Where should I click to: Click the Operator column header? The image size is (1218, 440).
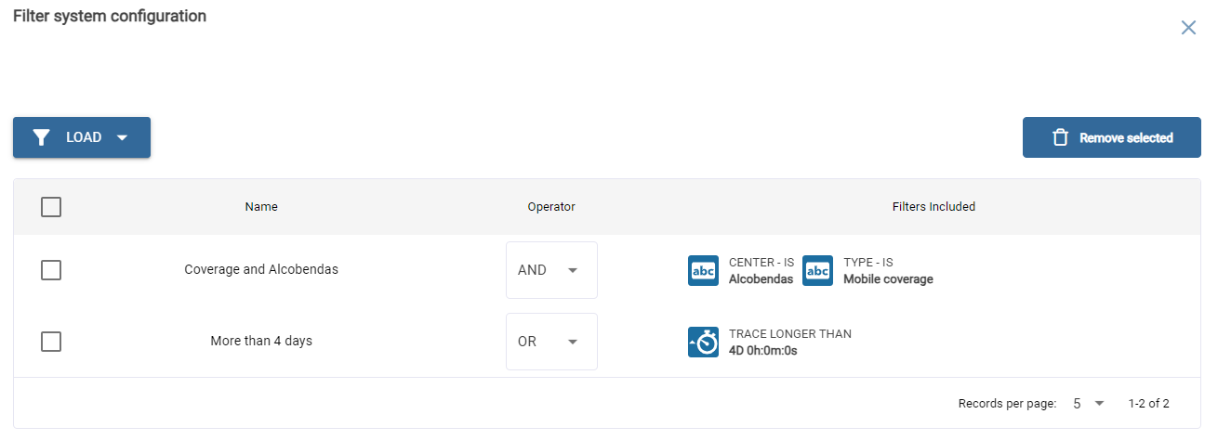click(x=551, y=207)
